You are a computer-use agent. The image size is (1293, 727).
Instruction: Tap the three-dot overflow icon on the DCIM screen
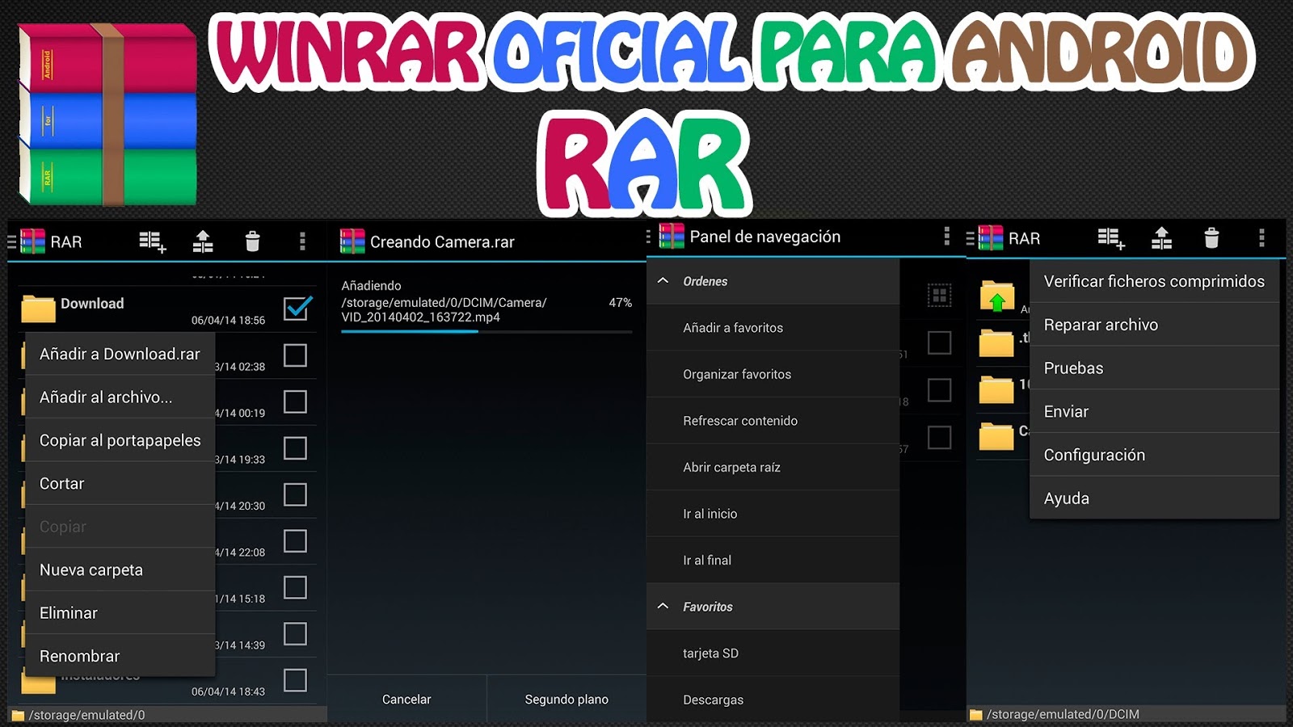pyautogui.click(x=1261, y=238)
